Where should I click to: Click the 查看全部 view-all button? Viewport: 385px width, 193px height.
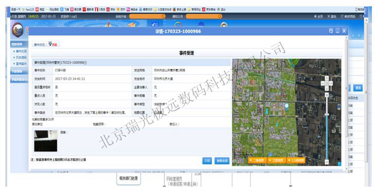pos(222,161)
